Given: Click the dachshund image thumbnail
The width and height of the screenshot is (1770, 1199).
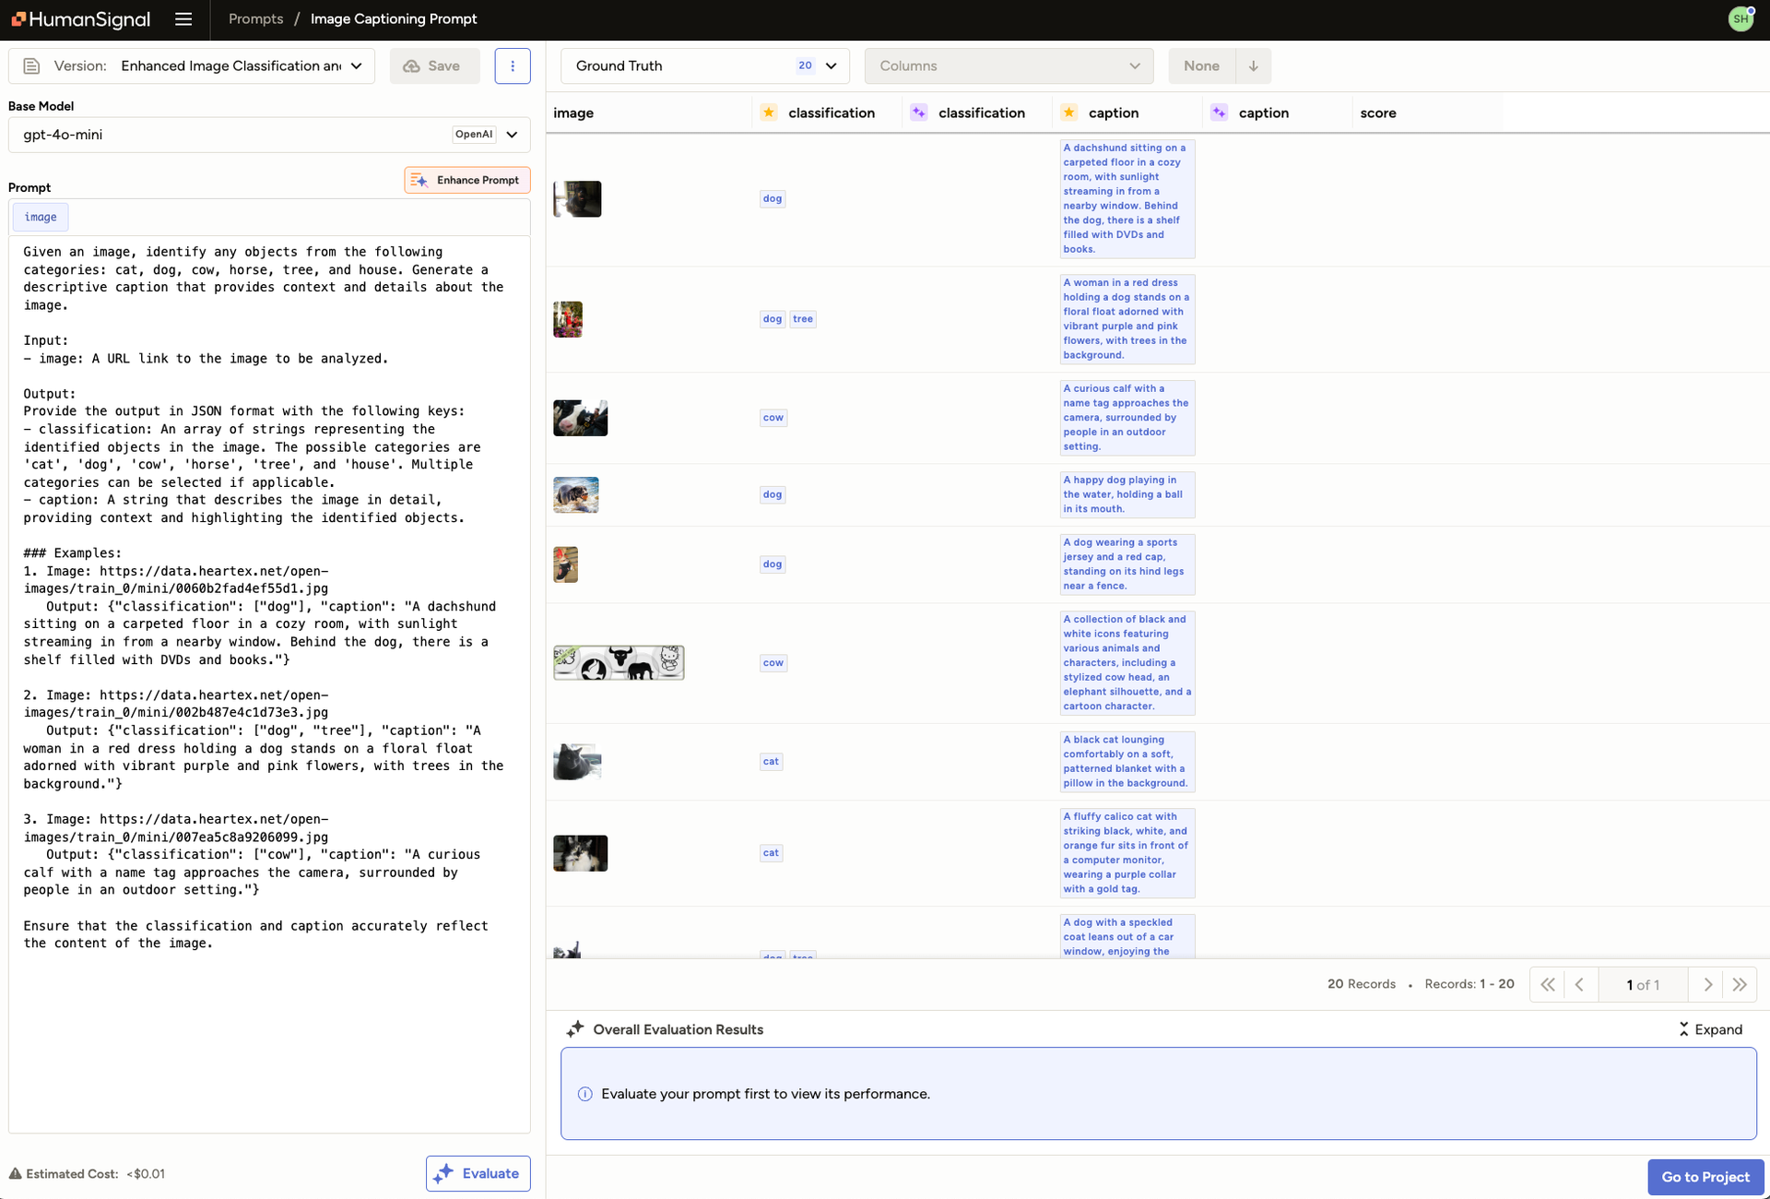Looking at the screenshot, I should pyautogui.click(x=577, y=199).
